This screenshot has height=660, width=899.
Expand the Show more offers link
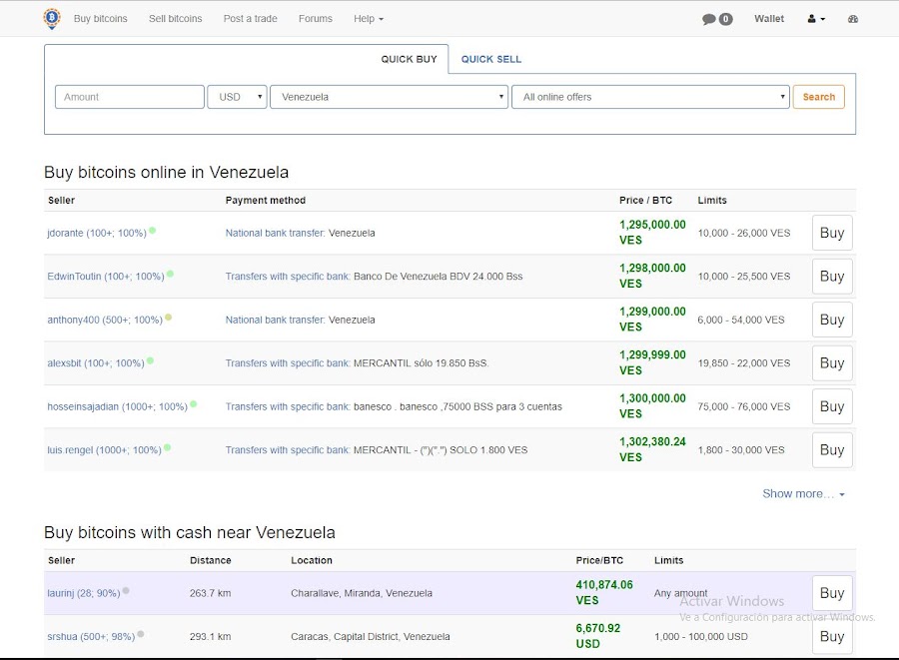click(x=803, y=494)
